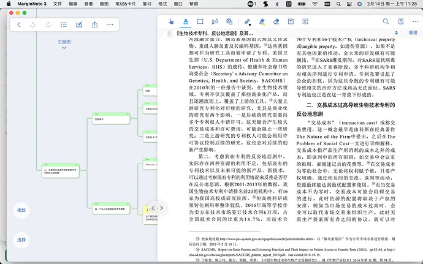Open the 格式 menu
The width and height of the screenshot is (423, 264).
pyautogui.click(x=162, y=4)
